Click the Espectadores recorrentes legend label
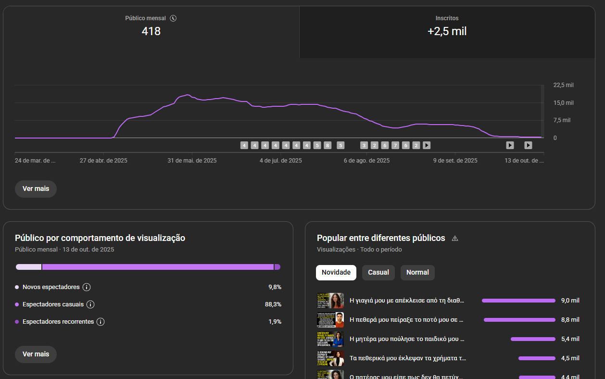Image resolution: width=605 pixels, height=379 pixels. (58, 322)
